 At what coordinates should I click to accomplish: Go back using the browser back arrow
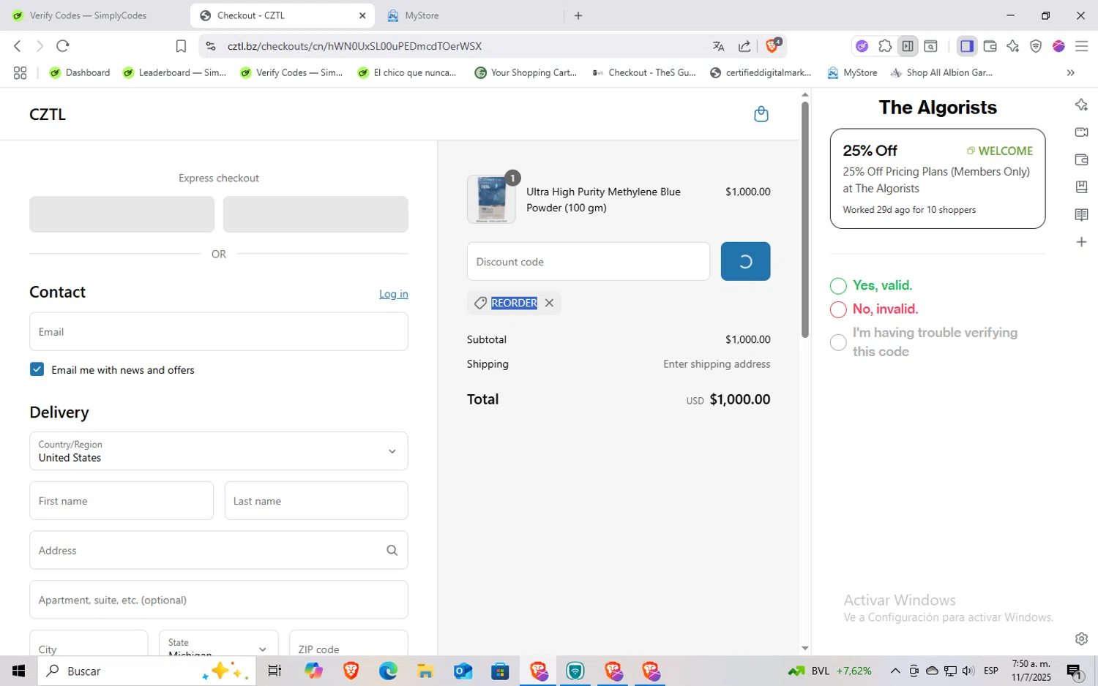(18, 46)
